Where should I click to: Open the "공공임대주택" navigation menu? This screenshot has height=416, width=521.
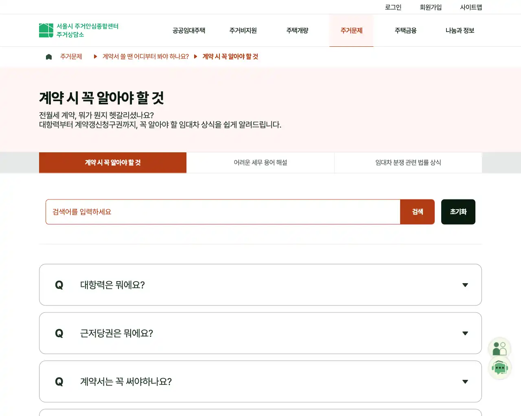coord(188,30)
